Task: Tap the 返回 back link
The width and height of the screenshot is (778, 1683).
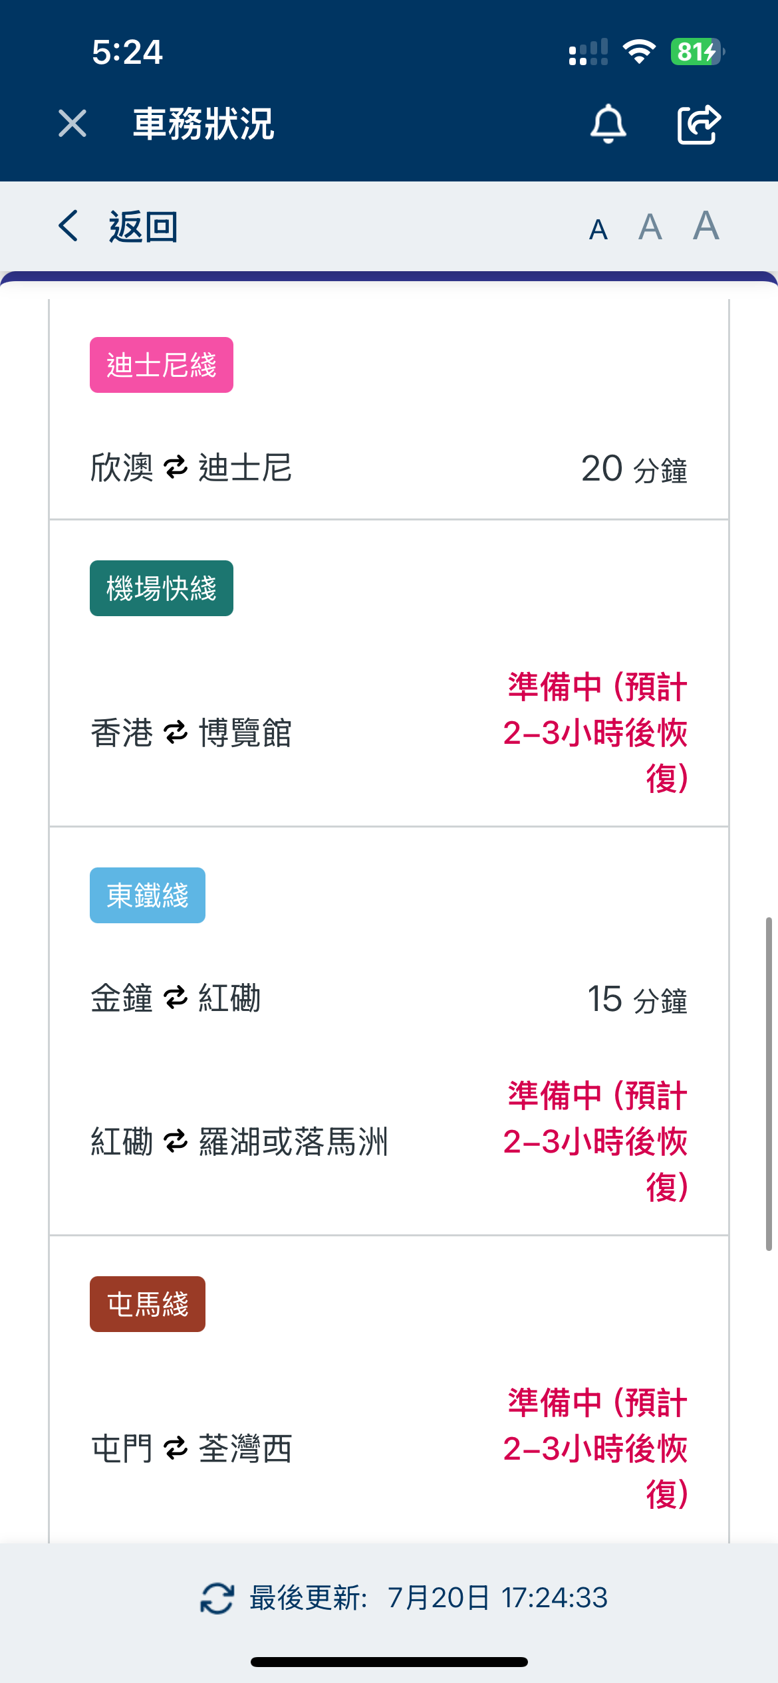Action: (143, 227)
